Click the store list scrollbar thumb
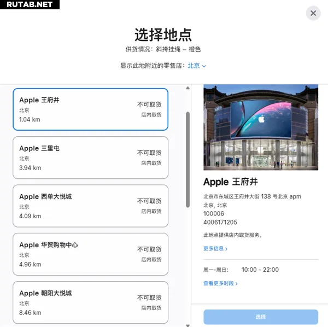This screenshot has height=327, width=328. click(188, 160)
